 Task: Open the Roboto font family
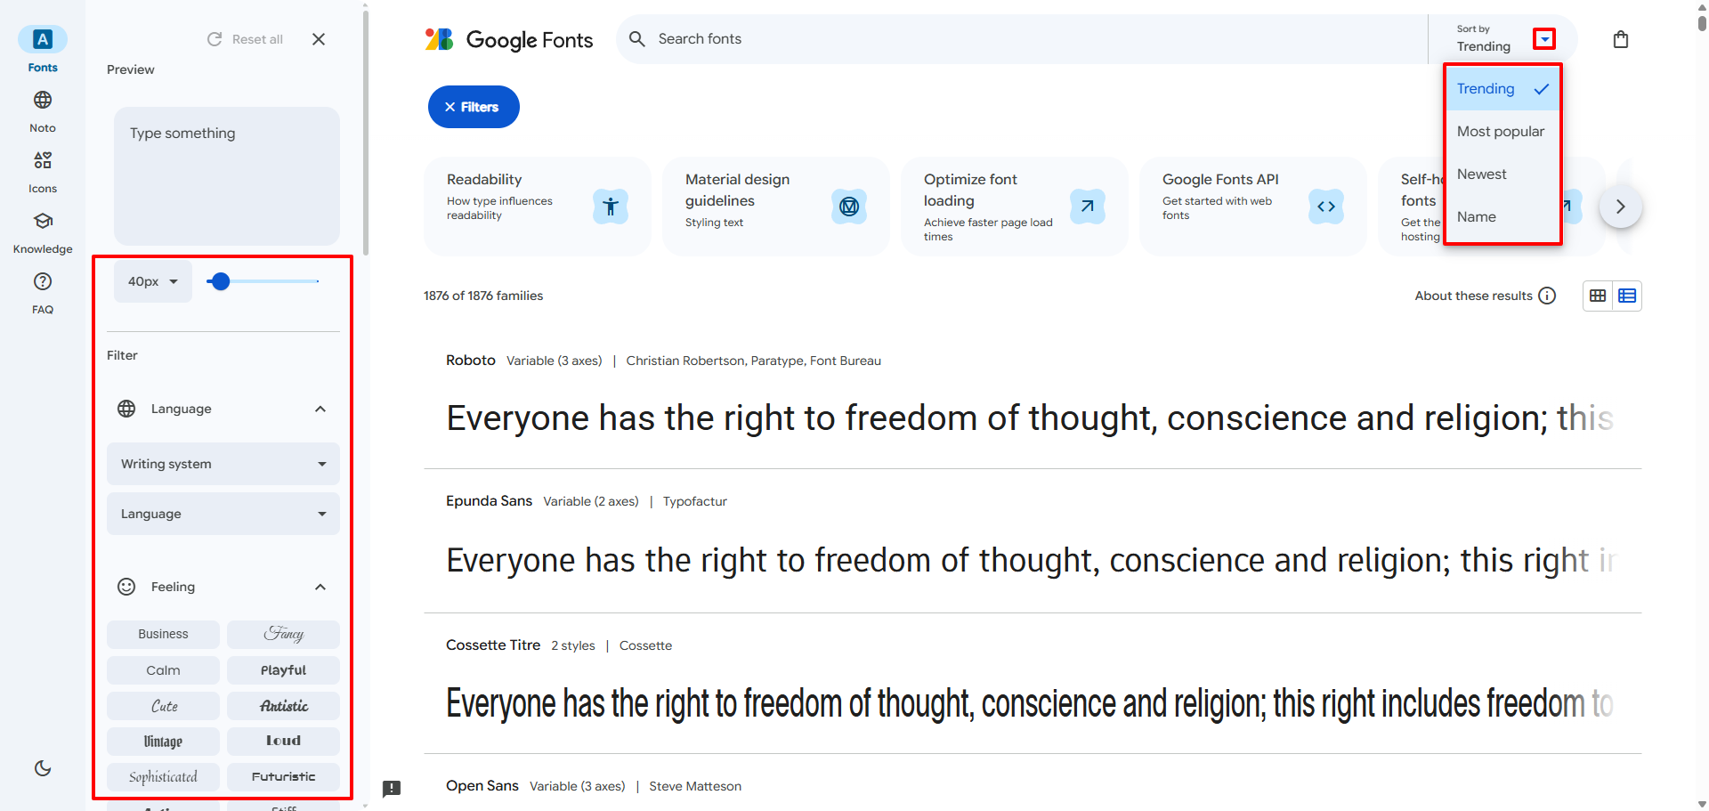coord(471,360)
